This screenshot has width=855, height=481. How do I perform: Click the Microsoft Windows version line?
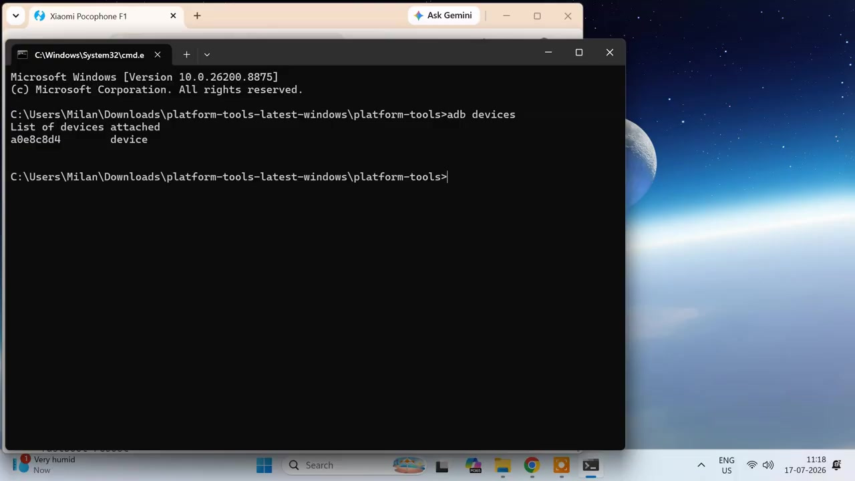[144, 77]
